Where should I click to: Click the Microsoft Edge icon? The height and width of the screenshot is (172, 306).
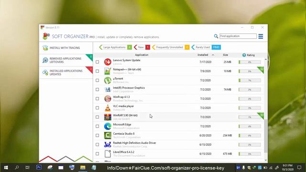(x=108, y=126)
